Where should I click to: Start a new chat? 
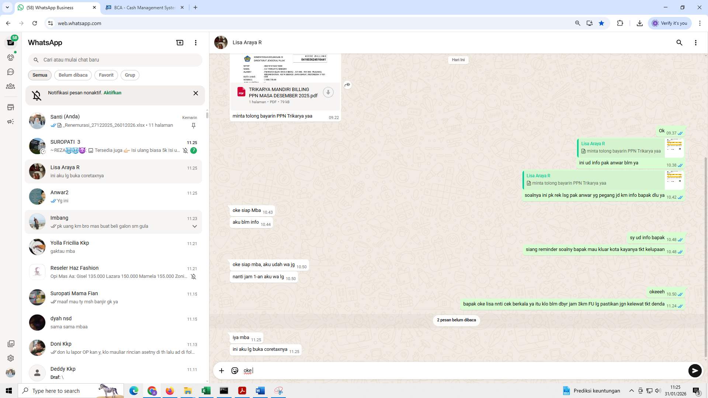pos(180,42)
